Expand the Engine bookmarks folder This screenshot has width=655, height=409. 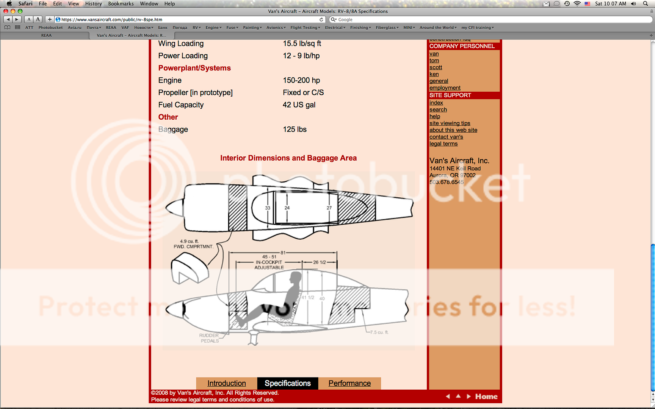click(x=213, y=28)
